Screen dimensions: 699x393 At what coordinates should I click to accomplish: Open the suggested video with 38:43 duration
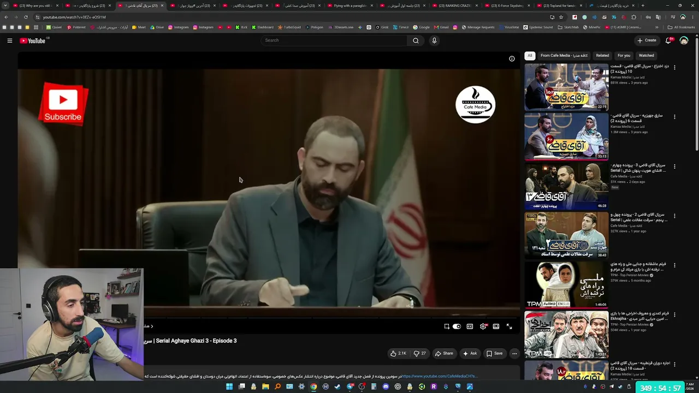pos(566,235)
